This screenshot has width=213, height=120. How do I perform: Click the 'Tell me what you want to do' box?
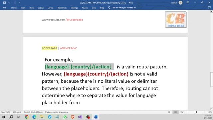click(124, 8)
